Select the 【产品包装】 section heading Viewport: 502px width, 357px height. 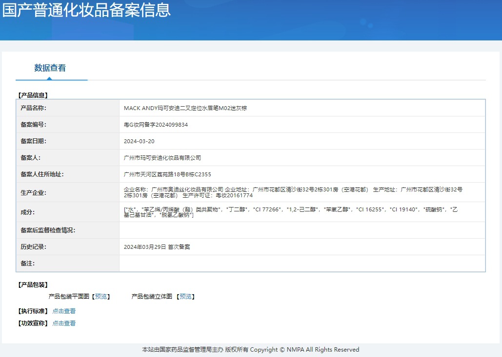click(33, 285)
